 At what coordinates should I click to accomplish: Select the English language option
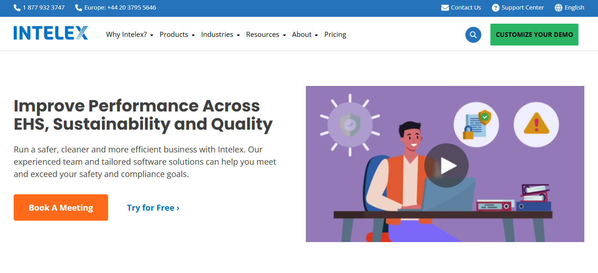click(x=574, y=8)
